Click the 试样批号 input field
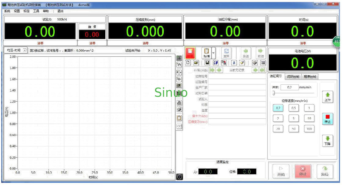 coord(237,76)
